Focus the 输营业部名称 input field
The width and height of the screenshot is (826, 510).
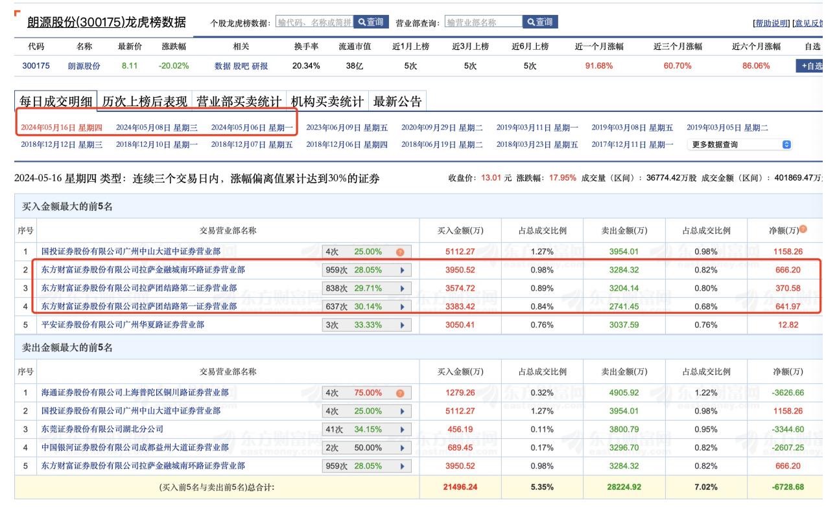point(483,22)
